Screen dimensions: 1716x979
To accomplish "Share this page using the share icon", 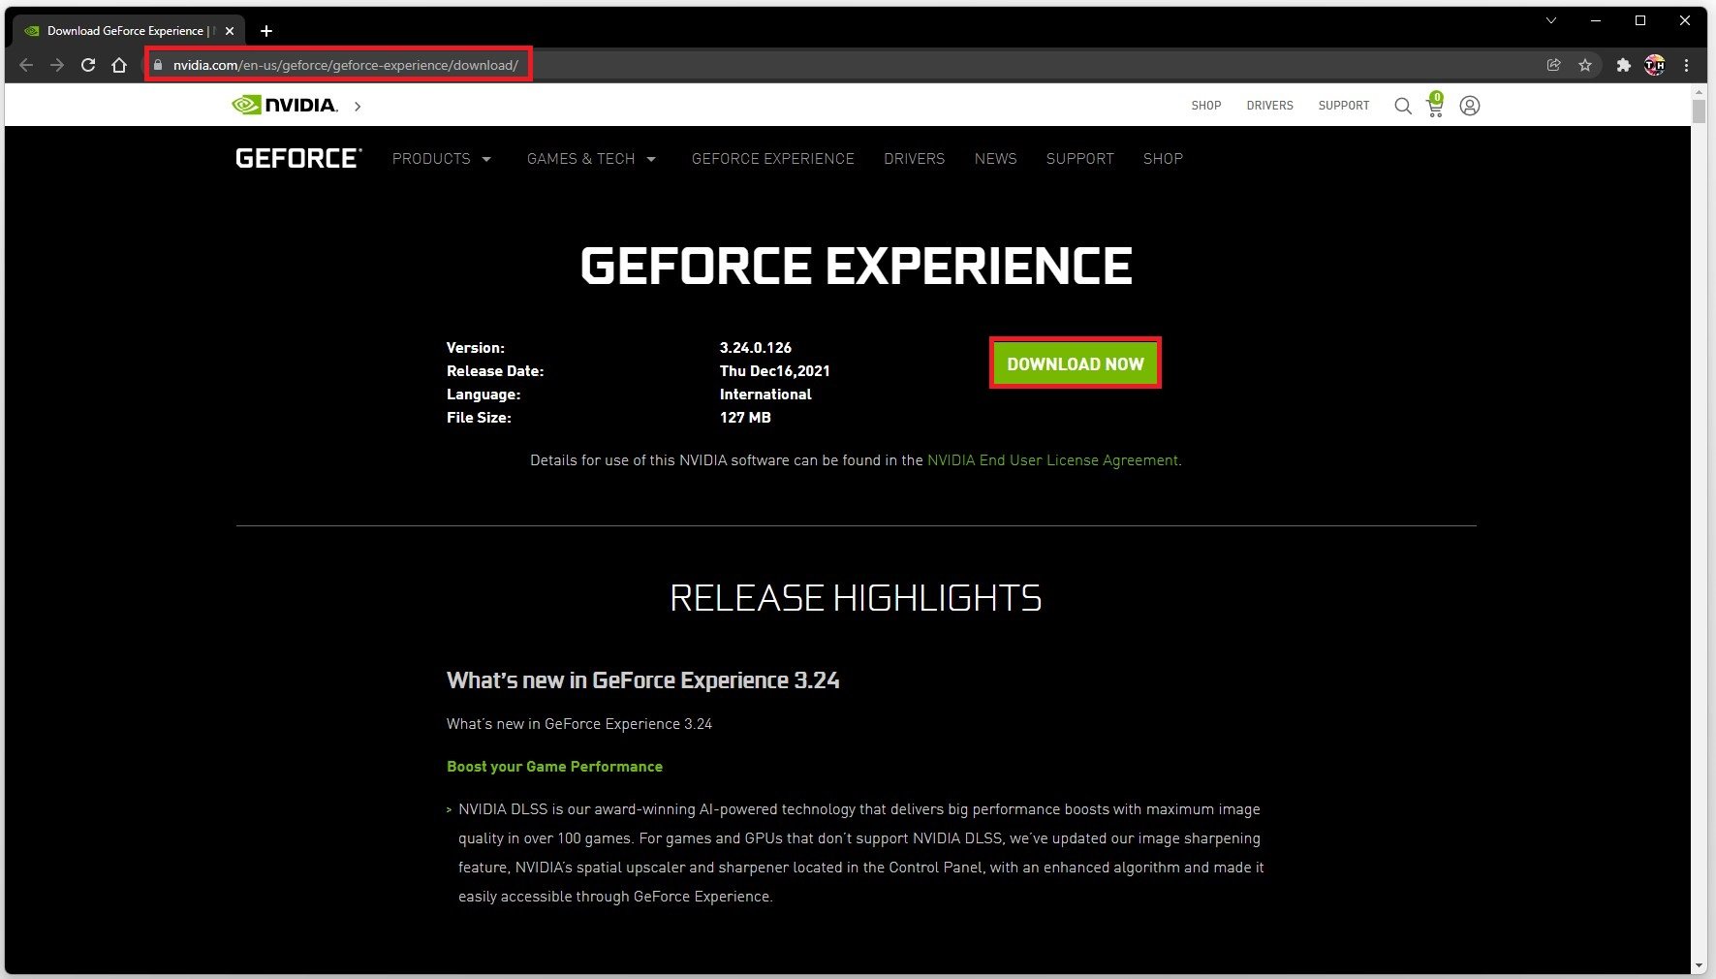I will click(x=1554, y=65).
